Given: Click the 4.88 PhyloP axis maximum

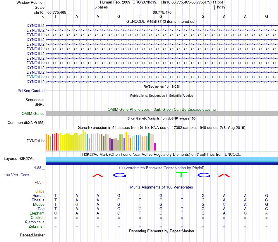Looking at the screenshot, I should coord(37,168).
